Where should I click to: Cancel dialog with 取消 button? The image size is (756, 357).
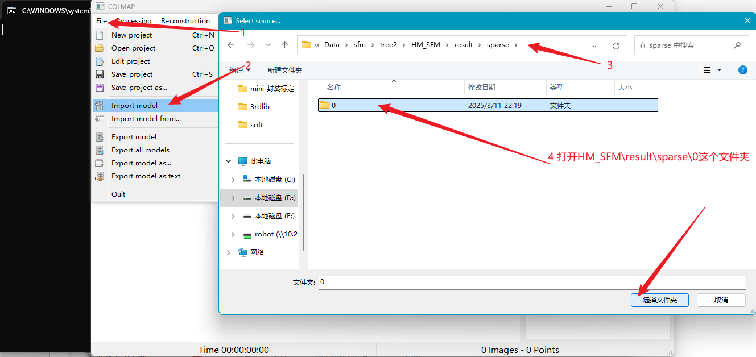[x=721, y=300]
